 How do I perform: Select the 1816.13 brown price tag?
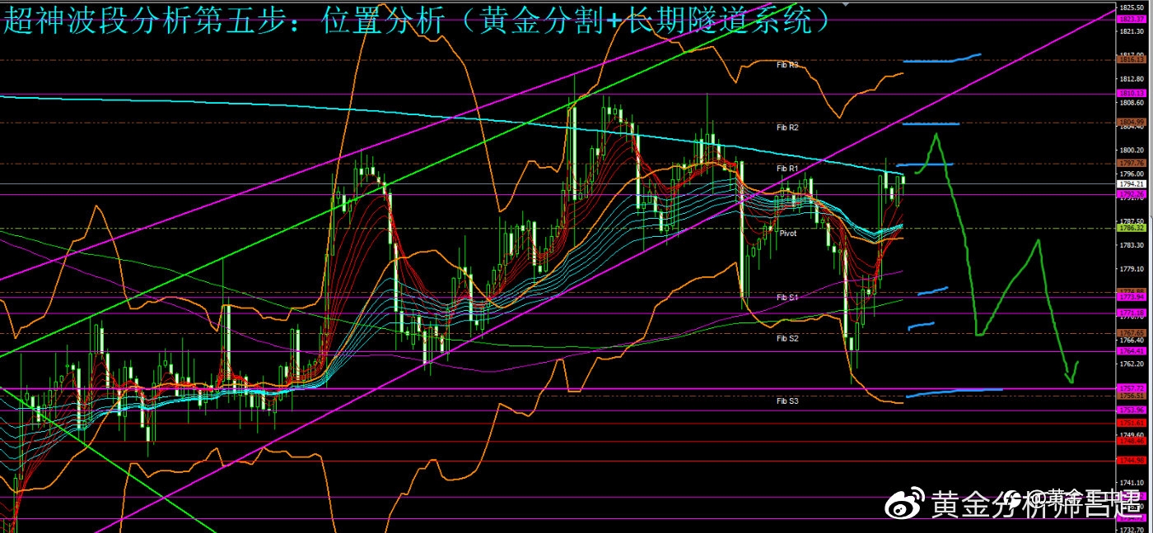1132,59
